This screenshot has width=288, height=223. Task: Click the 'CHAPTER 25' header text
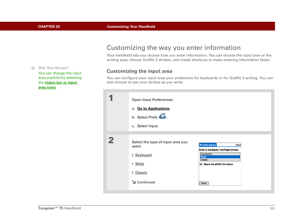[49, 27]
